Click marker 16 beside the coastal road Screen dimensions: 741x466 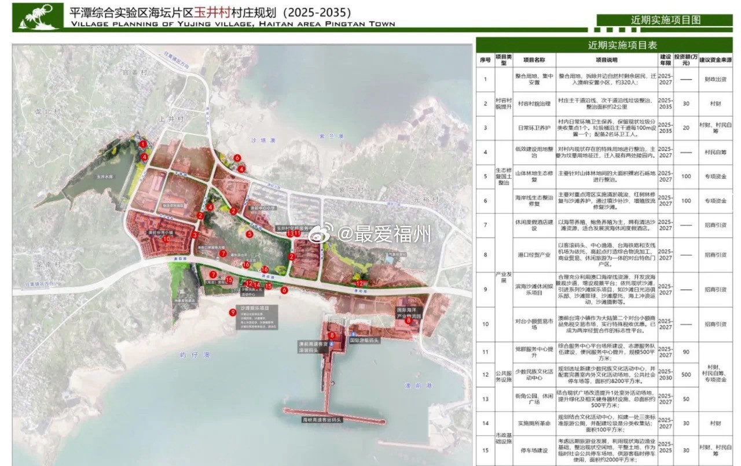[265, 268]
